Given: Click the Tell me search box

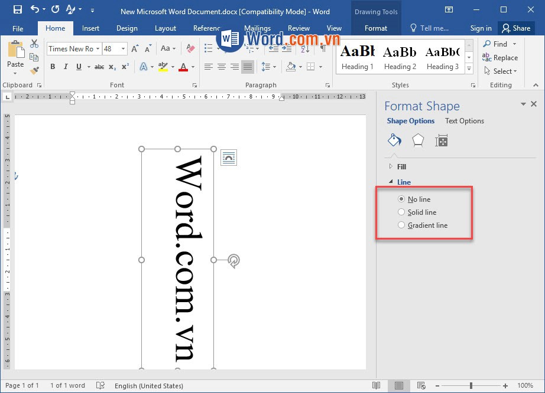Looking at the screenshot, I should [x=430, y=28].
